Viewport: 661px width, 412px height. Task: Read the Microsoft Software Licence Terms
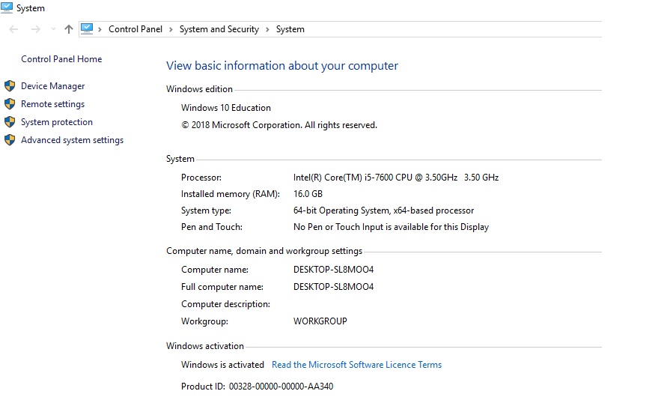click(x=356, y=365)
